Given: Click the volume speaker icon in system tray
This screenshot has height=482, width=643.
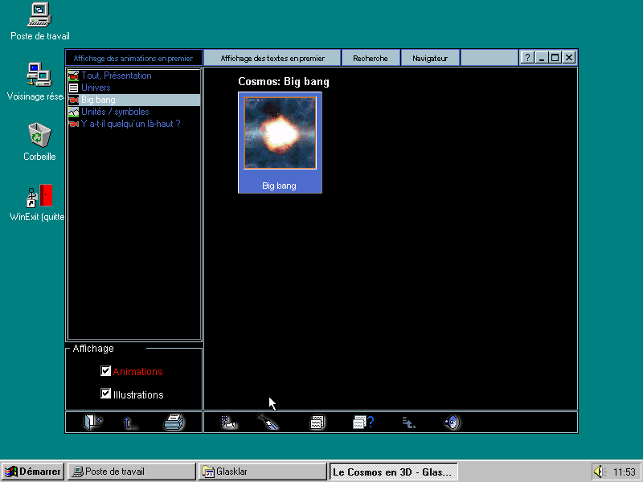Looking at the screenshot, I should pos(599,472).
